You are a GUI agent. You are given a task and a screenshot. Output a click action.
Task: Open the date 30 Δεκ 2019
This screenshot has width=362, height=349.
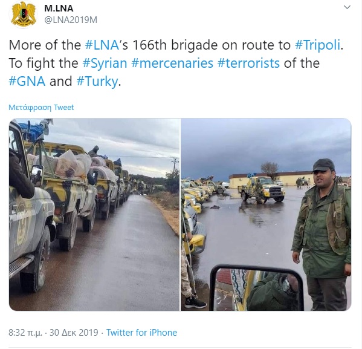click(74, 333)
